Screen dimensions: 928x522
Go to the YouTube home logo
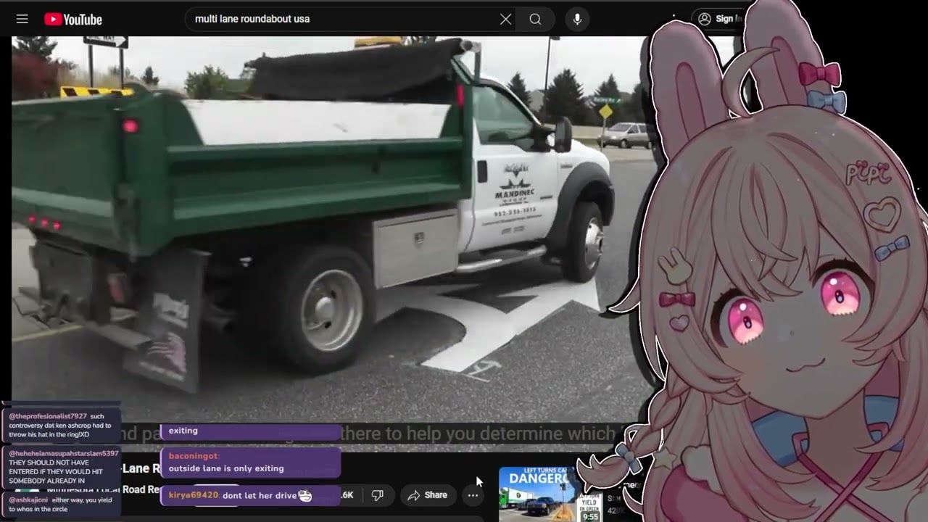pos(72,20)
